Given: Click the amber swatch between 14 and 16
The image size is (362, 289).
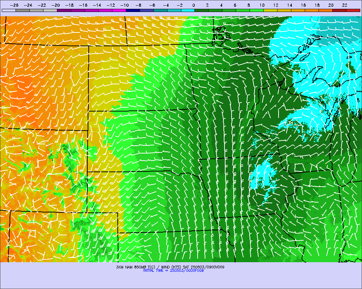Looking at the screenshot, I should point(298,10).
